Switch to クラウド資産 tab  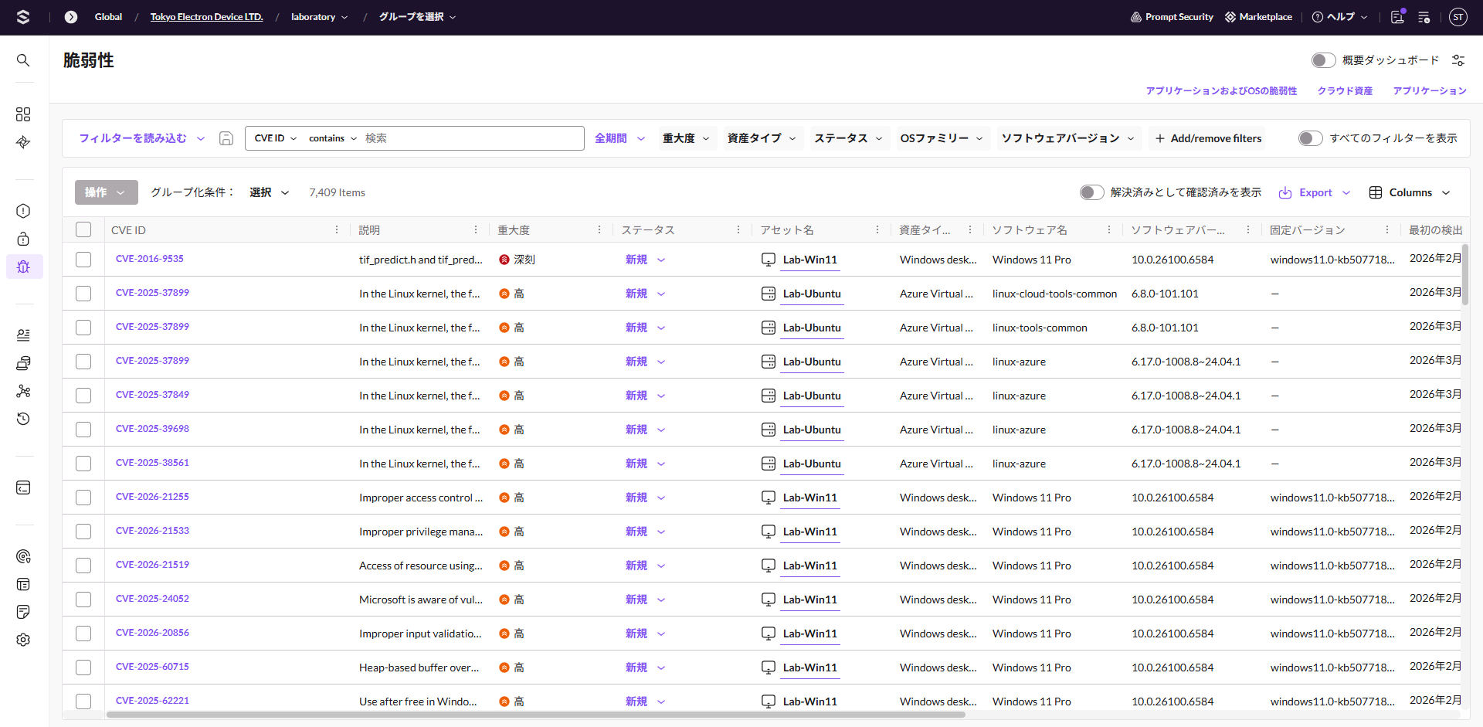click(x=1345, y=91)
